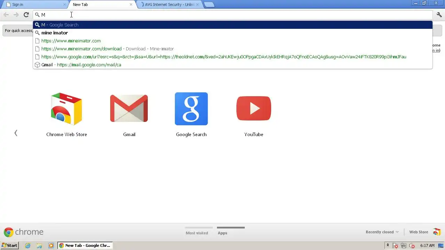The width and height of the screenshot is (445, 250).
Task: Choose the Gmail mail.google.com suggestion
Action: tap(233, 65)
